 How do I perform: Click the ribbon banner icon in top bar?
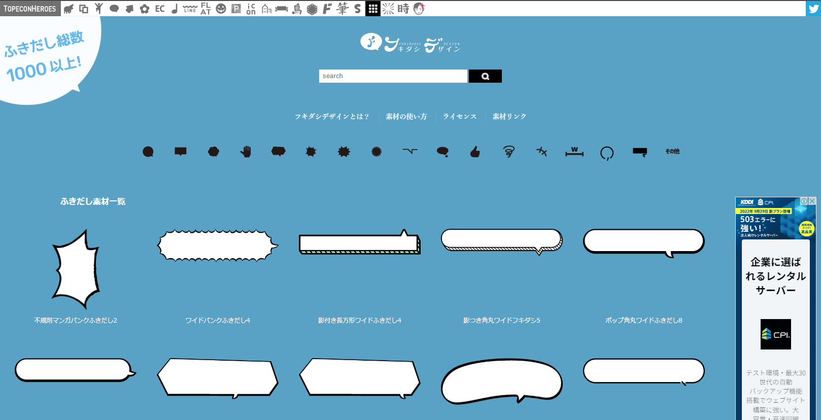282,9
